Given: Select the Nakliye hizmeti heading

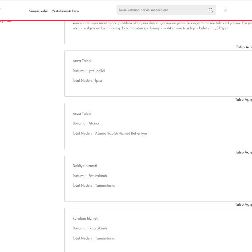Looking at the screenshot, I should [x=85, y=166].
